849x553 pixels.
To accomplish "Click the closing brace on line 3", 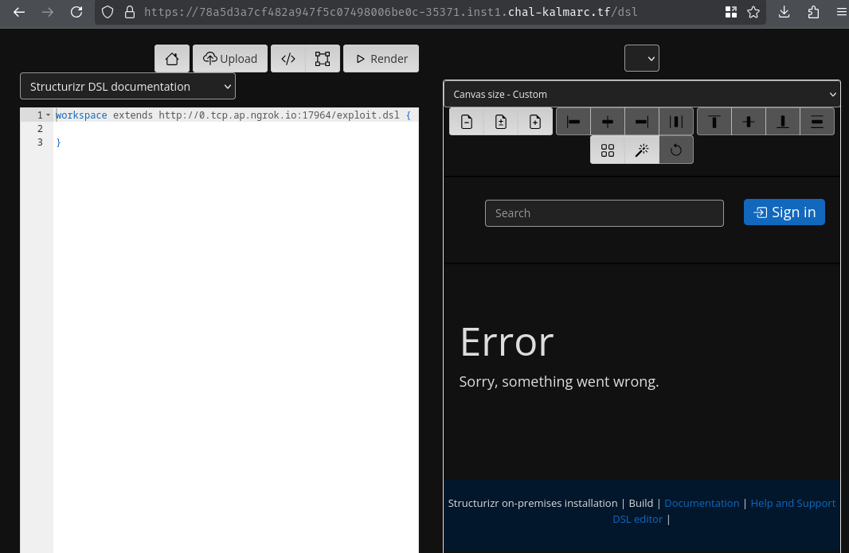I will click(58, 142).
